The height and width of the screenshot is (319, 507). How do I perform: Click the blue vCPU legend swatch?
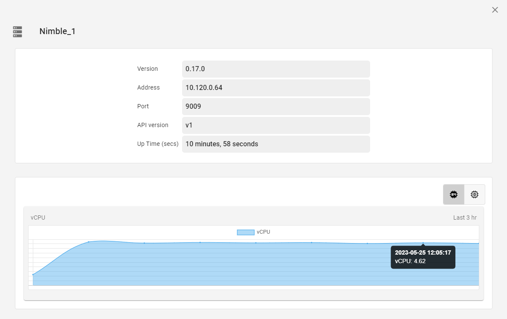(245, 232)
